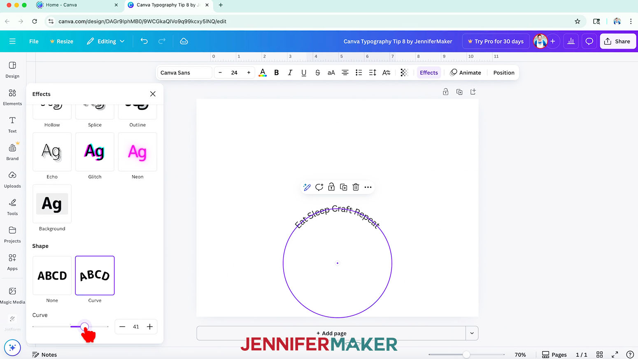Apply the Background text effect
The width and height of the screenshot is (638, 359).
pos(52,204)
